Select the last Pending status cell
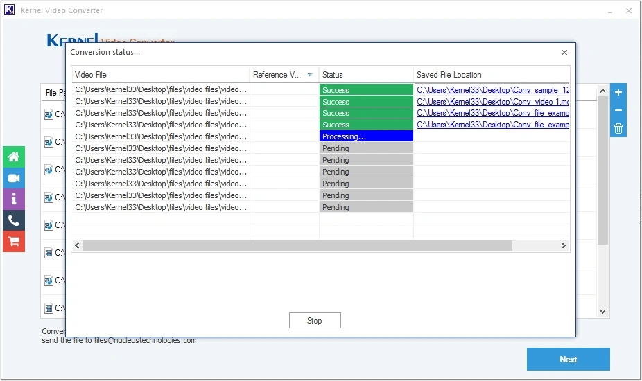 point(366,207)
